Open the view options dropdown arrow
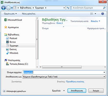The height and width of the screenshot is (96, 108). pos(95,14)
